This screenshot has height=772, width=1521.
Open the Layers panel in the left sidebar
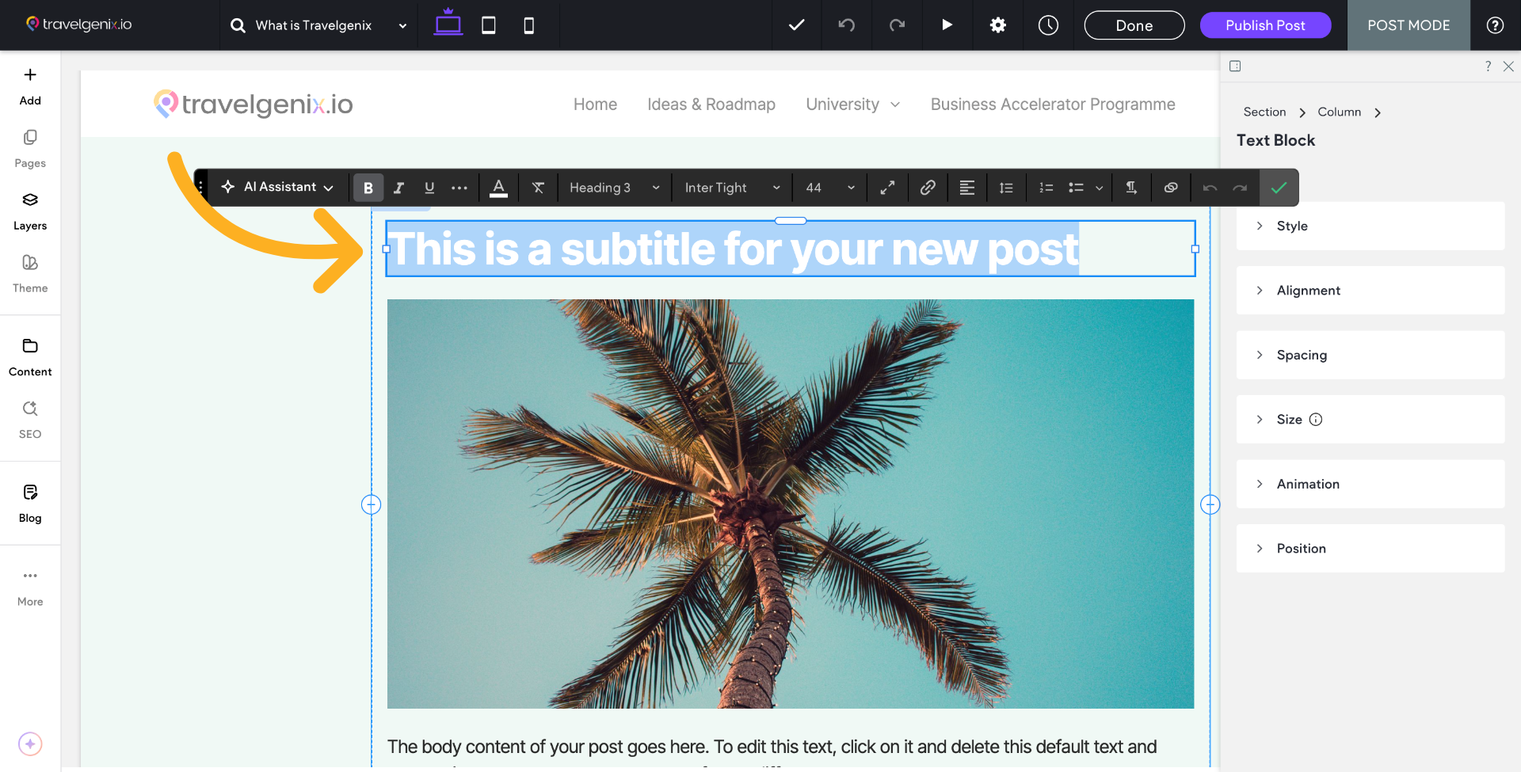click(29, 210)
